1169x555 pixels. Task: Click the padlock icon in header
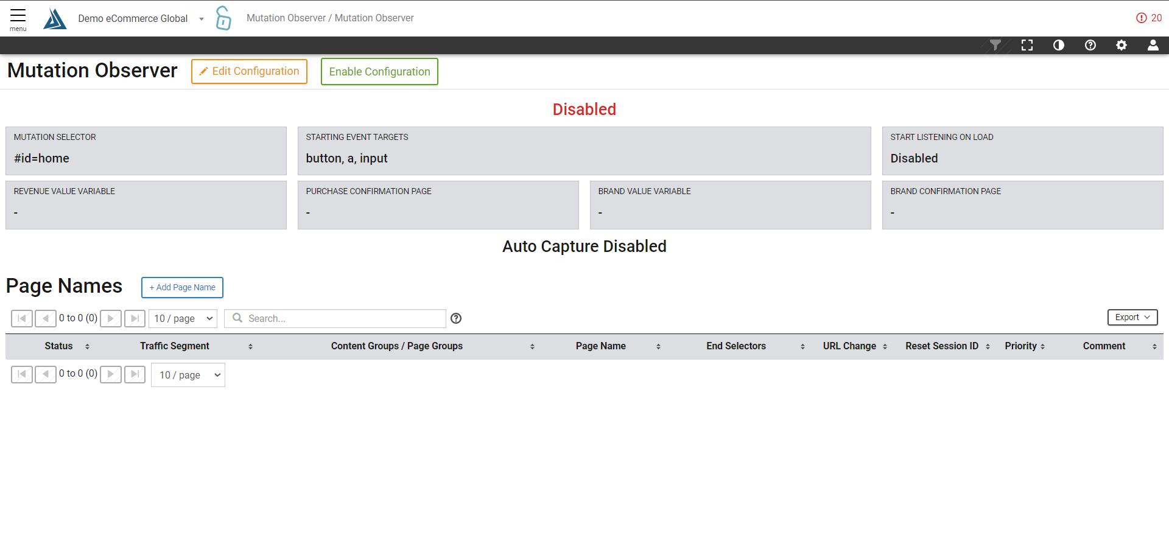(x=223, y=18)
